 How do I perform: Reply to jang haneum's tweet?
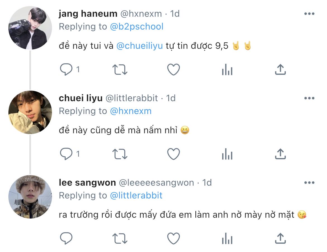click(x=66, y=70)
